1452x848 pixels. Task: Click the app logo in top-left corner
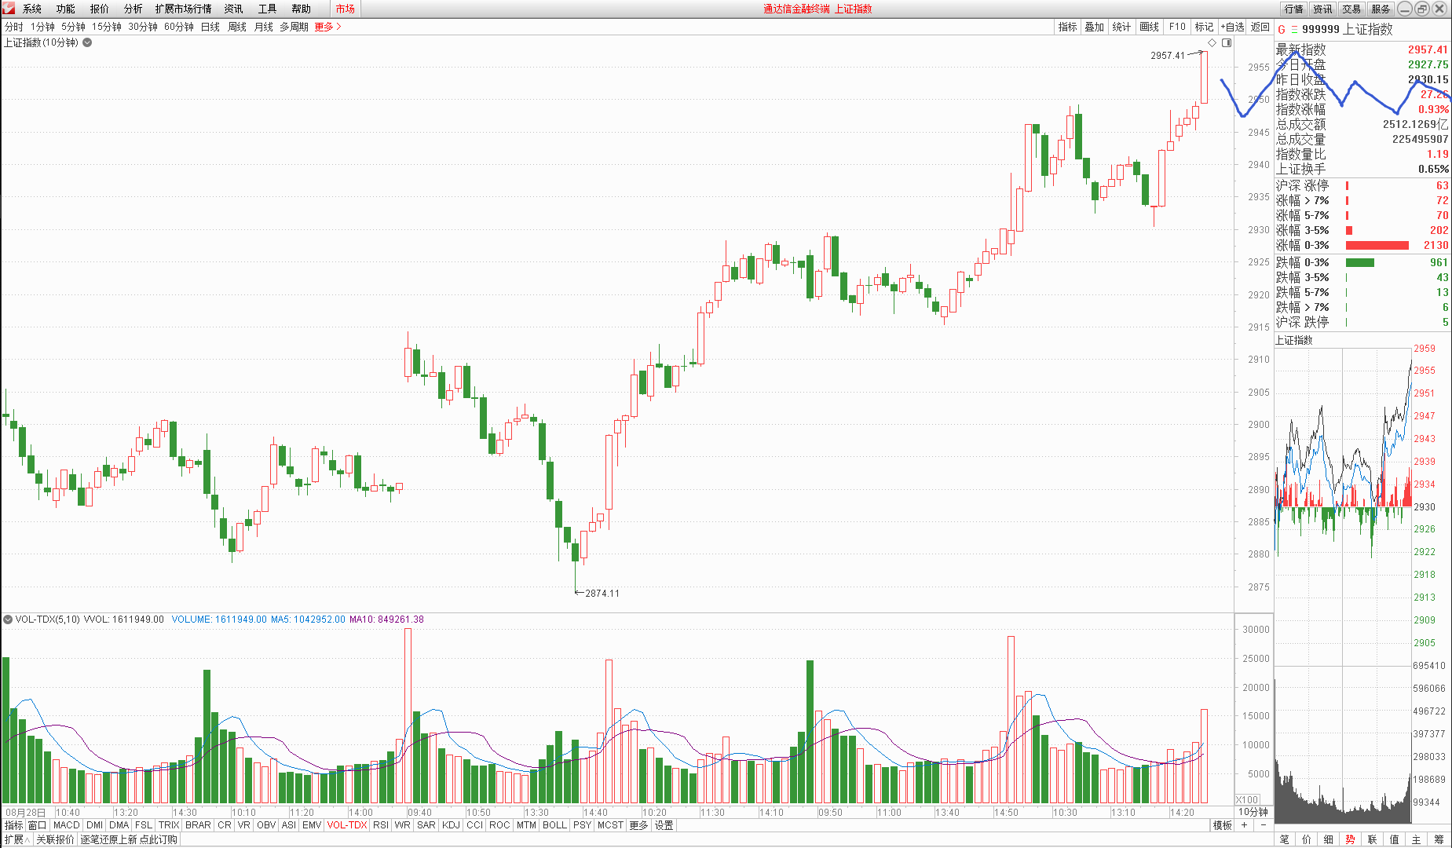click(x=9, y=9)
